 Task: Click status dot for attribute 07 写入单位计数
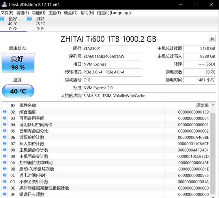tap(5, 143)
